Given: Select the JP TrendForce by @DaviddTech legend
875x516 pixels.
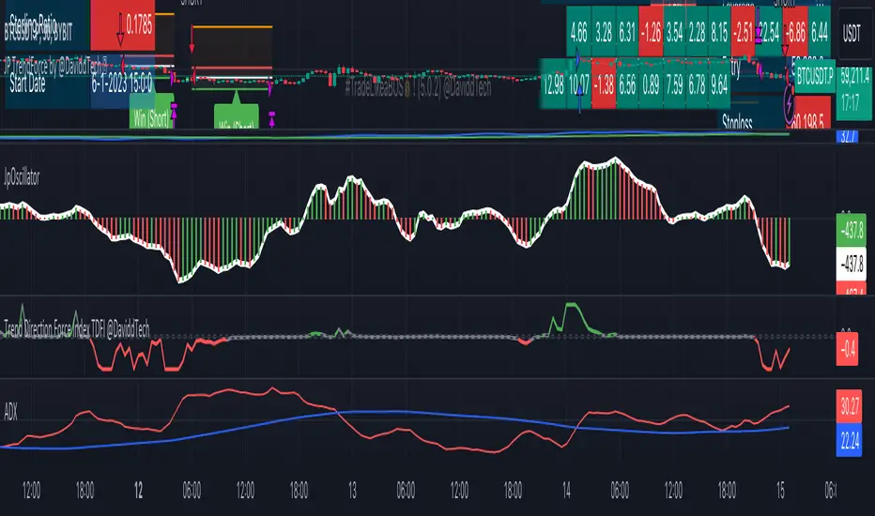Looking at the screenshot, I should pyautogui.click(x=55, y=65).
